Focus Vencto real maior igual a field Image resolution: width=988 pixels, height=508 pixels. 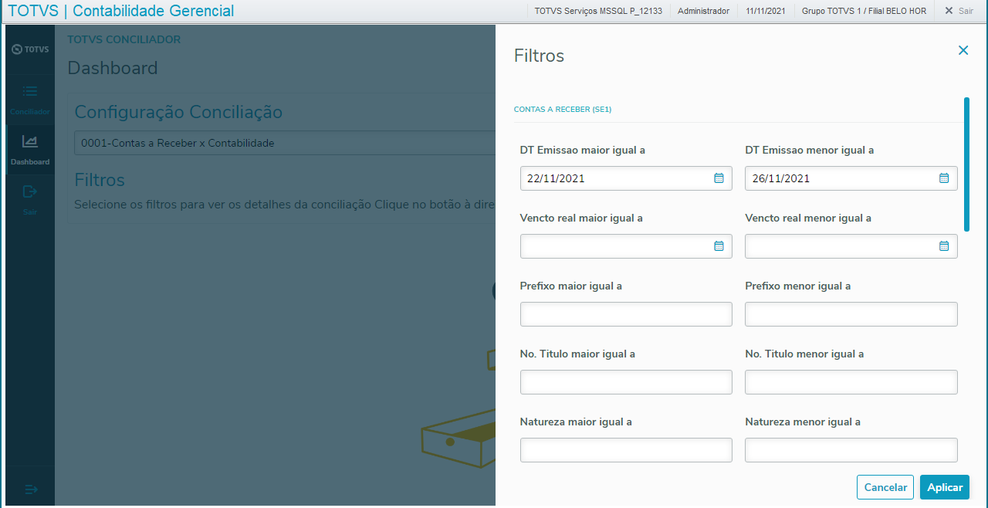(x=626, y=246)
